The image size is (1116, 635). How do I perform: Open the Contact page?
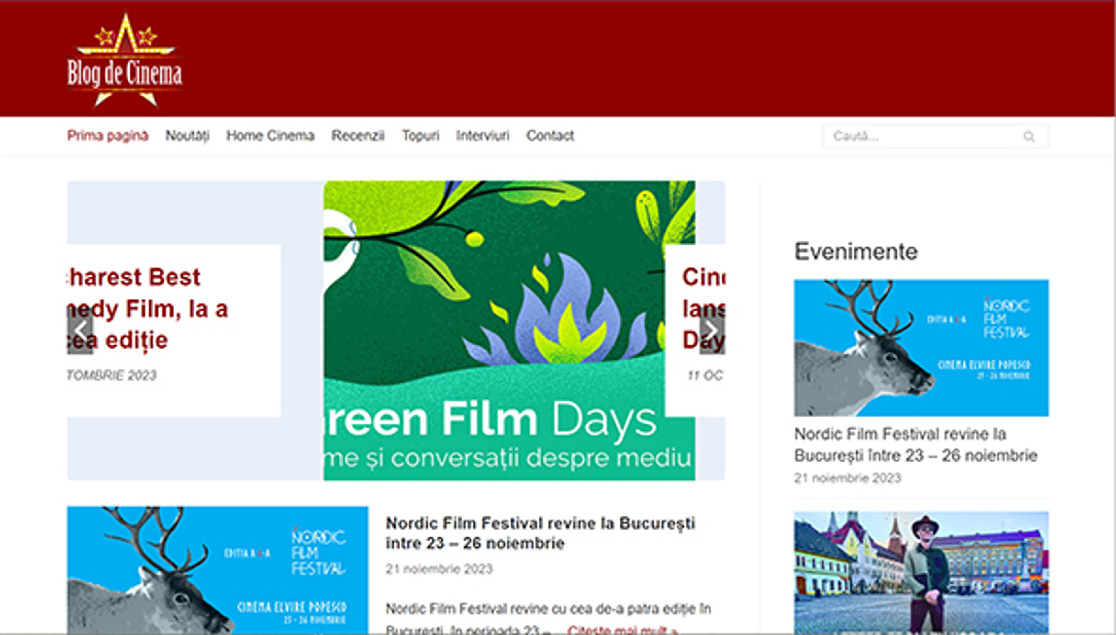coord(550,136)
